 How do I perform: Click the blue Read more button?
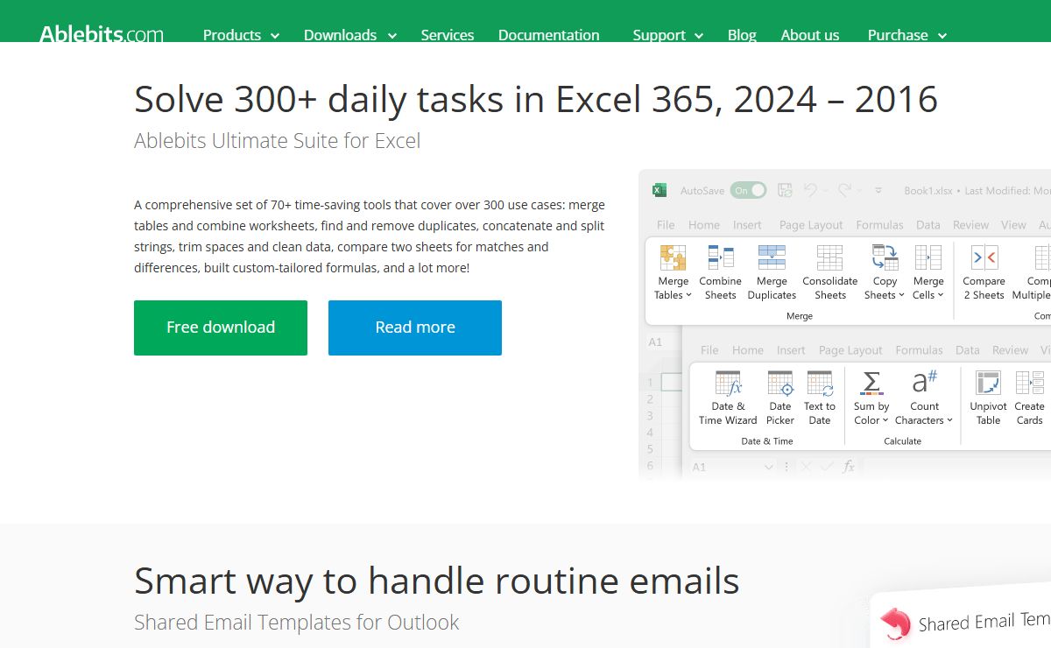415,328
